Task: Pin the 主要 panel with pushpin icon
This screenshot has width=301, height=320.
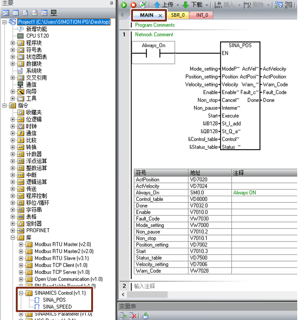Action: tap(112, 3)
